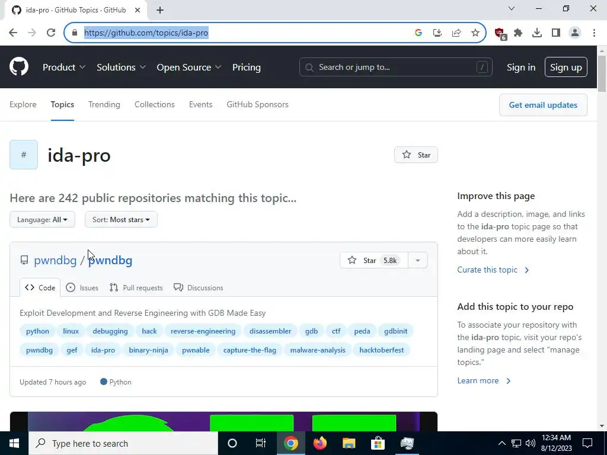Star the pwndbg repository
The height and width of the screenshot is (455, 607).
tap(373, 261)
